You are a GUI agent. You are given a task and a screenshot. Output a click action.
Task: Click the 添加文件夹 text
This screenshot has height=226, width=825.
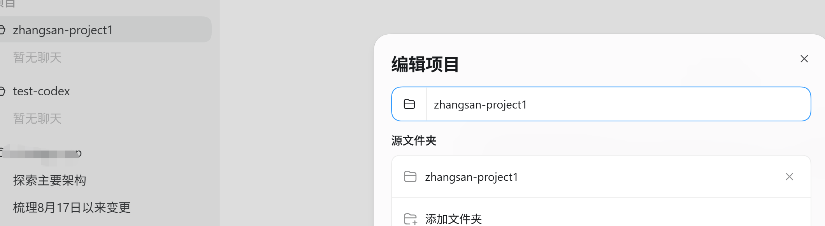453,219
